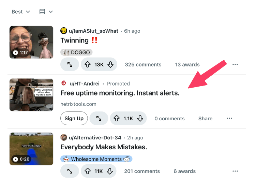Play the Twinning video thumbnail
The image size is (256, 181).
[x=31, y=42]
